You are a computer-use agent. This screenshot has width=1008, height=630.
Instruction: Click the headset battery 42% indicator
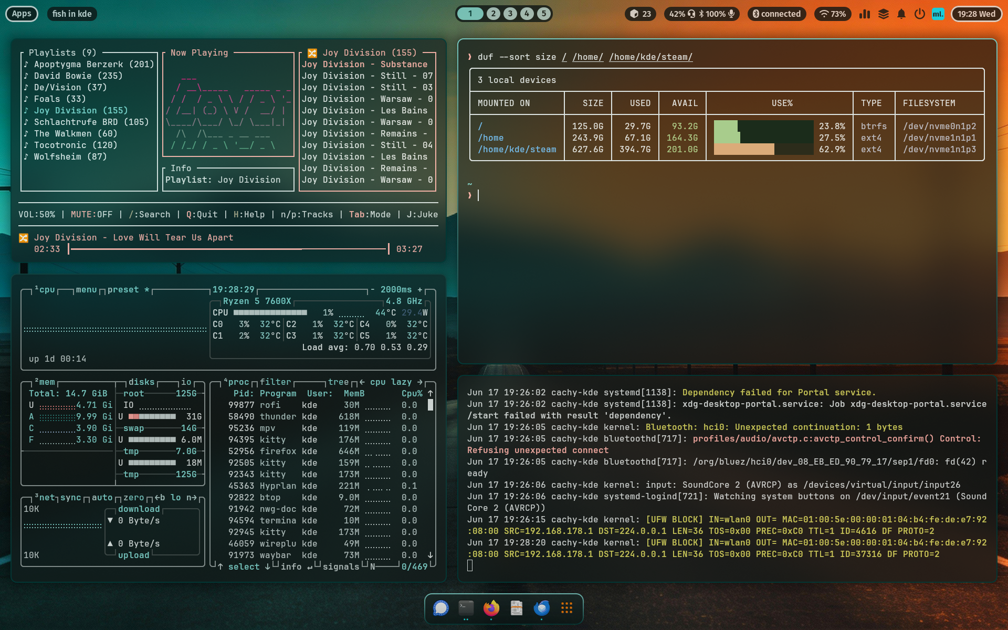pos(682,14)
